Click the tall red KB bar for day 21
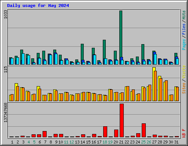This screenshot has height=146, width=188. tap(122, 120)
